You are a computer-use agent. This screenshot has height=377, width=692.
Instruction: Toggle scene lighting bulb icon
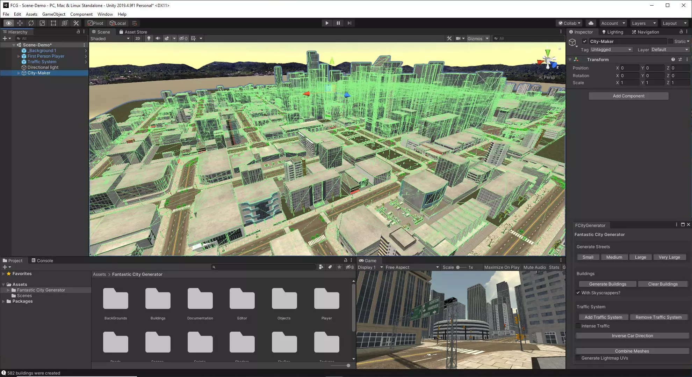point(149,38)
